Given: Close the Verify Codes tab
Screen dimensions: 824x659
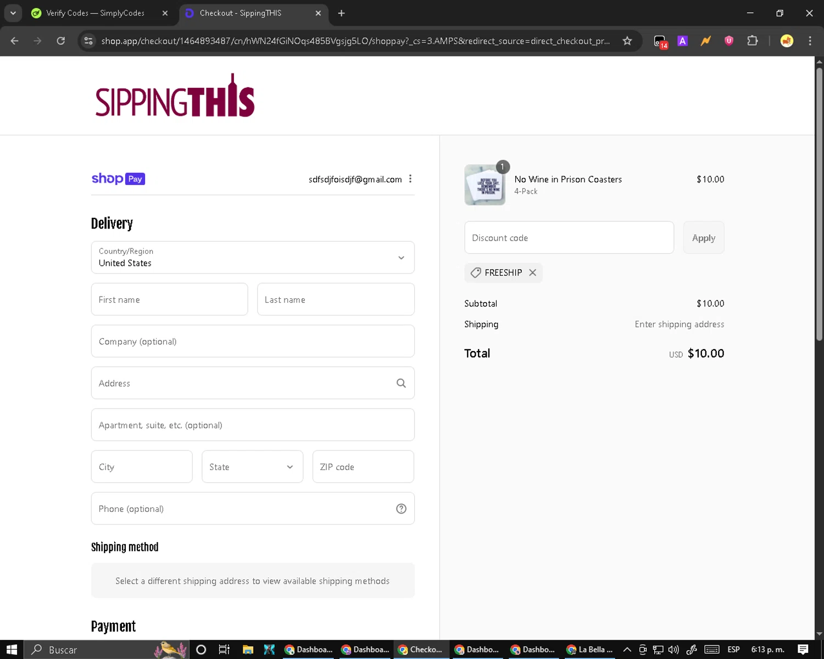Looking at the screenshot, I should click(165, 13).
